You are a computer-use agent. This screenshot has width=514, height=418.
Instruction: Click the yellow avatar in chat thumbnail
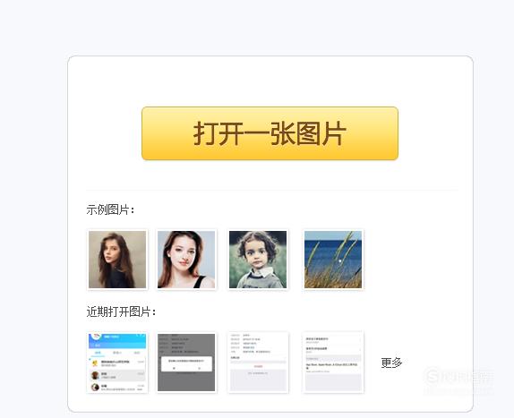point(95,363)
